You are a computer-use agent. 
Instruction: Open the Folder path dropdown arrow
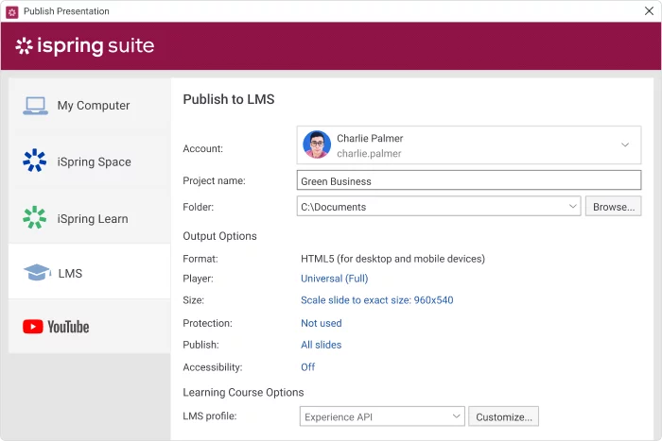pos(572,206)
